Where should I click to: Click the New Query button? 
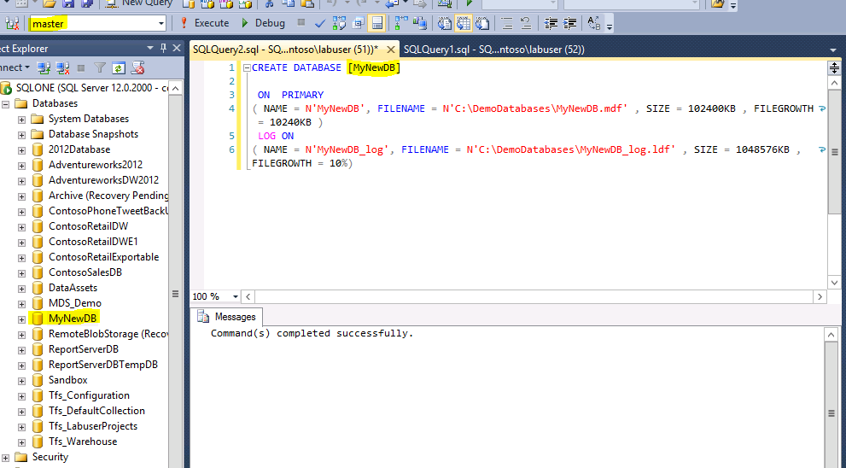pos(138,3)
